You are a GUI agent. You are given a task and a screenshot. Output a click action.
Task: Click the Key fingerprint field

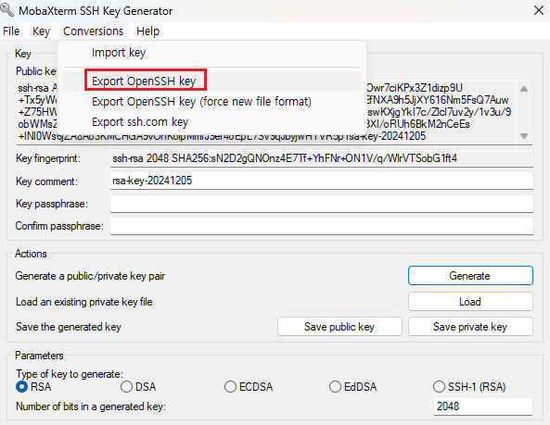pos(322,158)
